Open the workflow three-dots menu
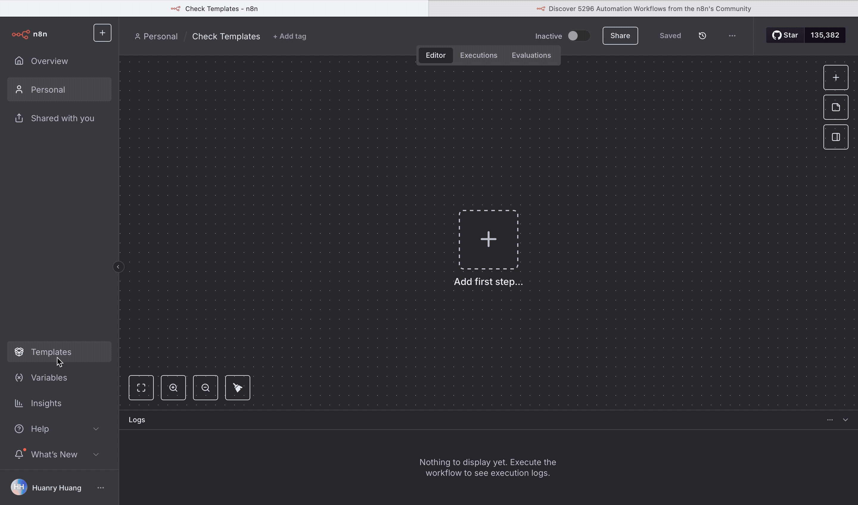This screenshot has height=505, width=858. tap(732, 36)
